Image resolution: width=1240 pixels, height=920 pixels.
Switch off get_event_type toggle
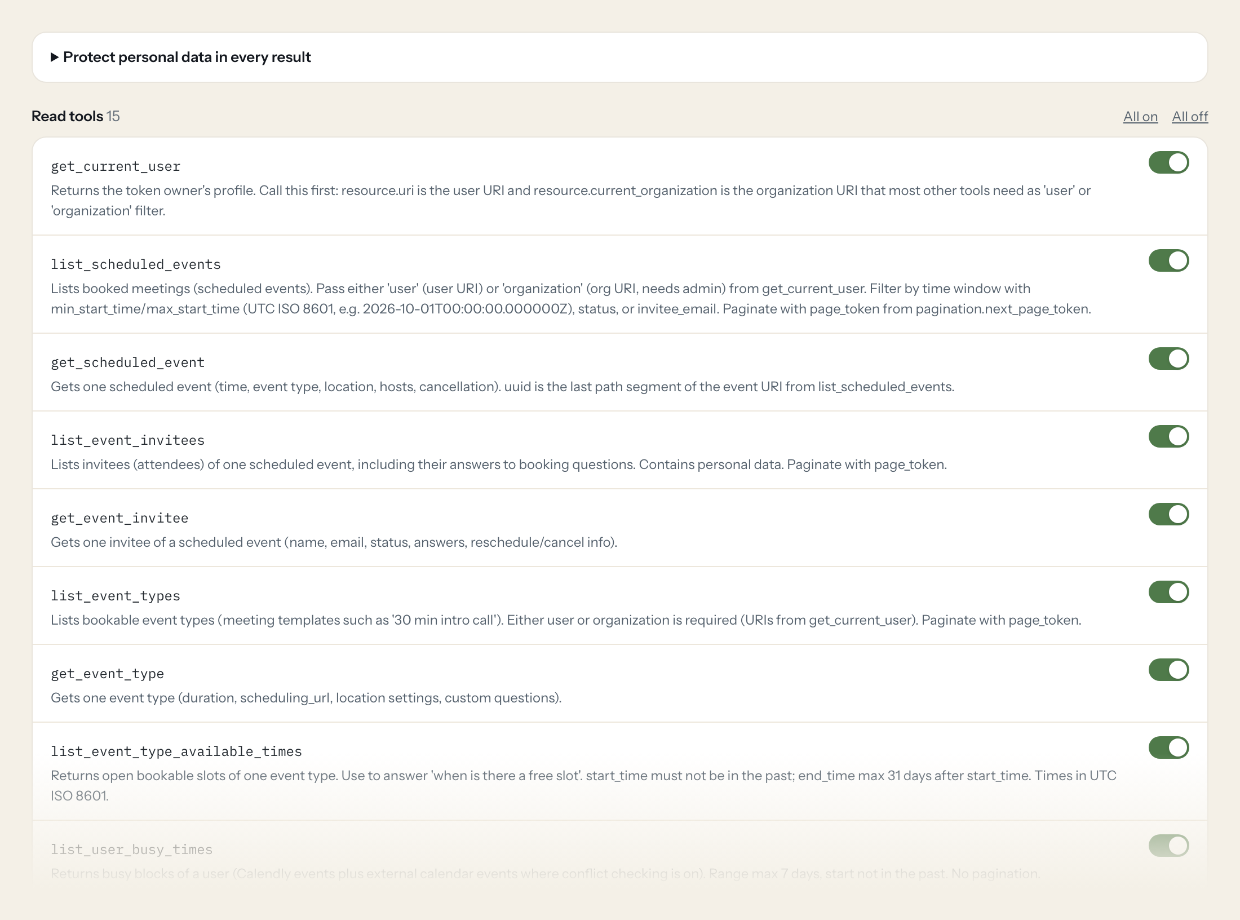coord(1168,670)
